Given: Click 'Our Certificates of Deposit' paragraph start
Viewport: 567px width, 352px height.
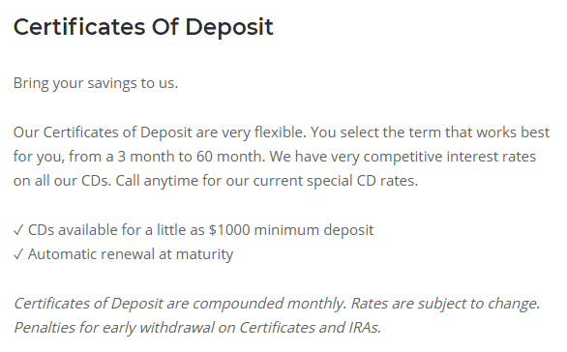Looking at the screenshot, I should tap(103, 132).
